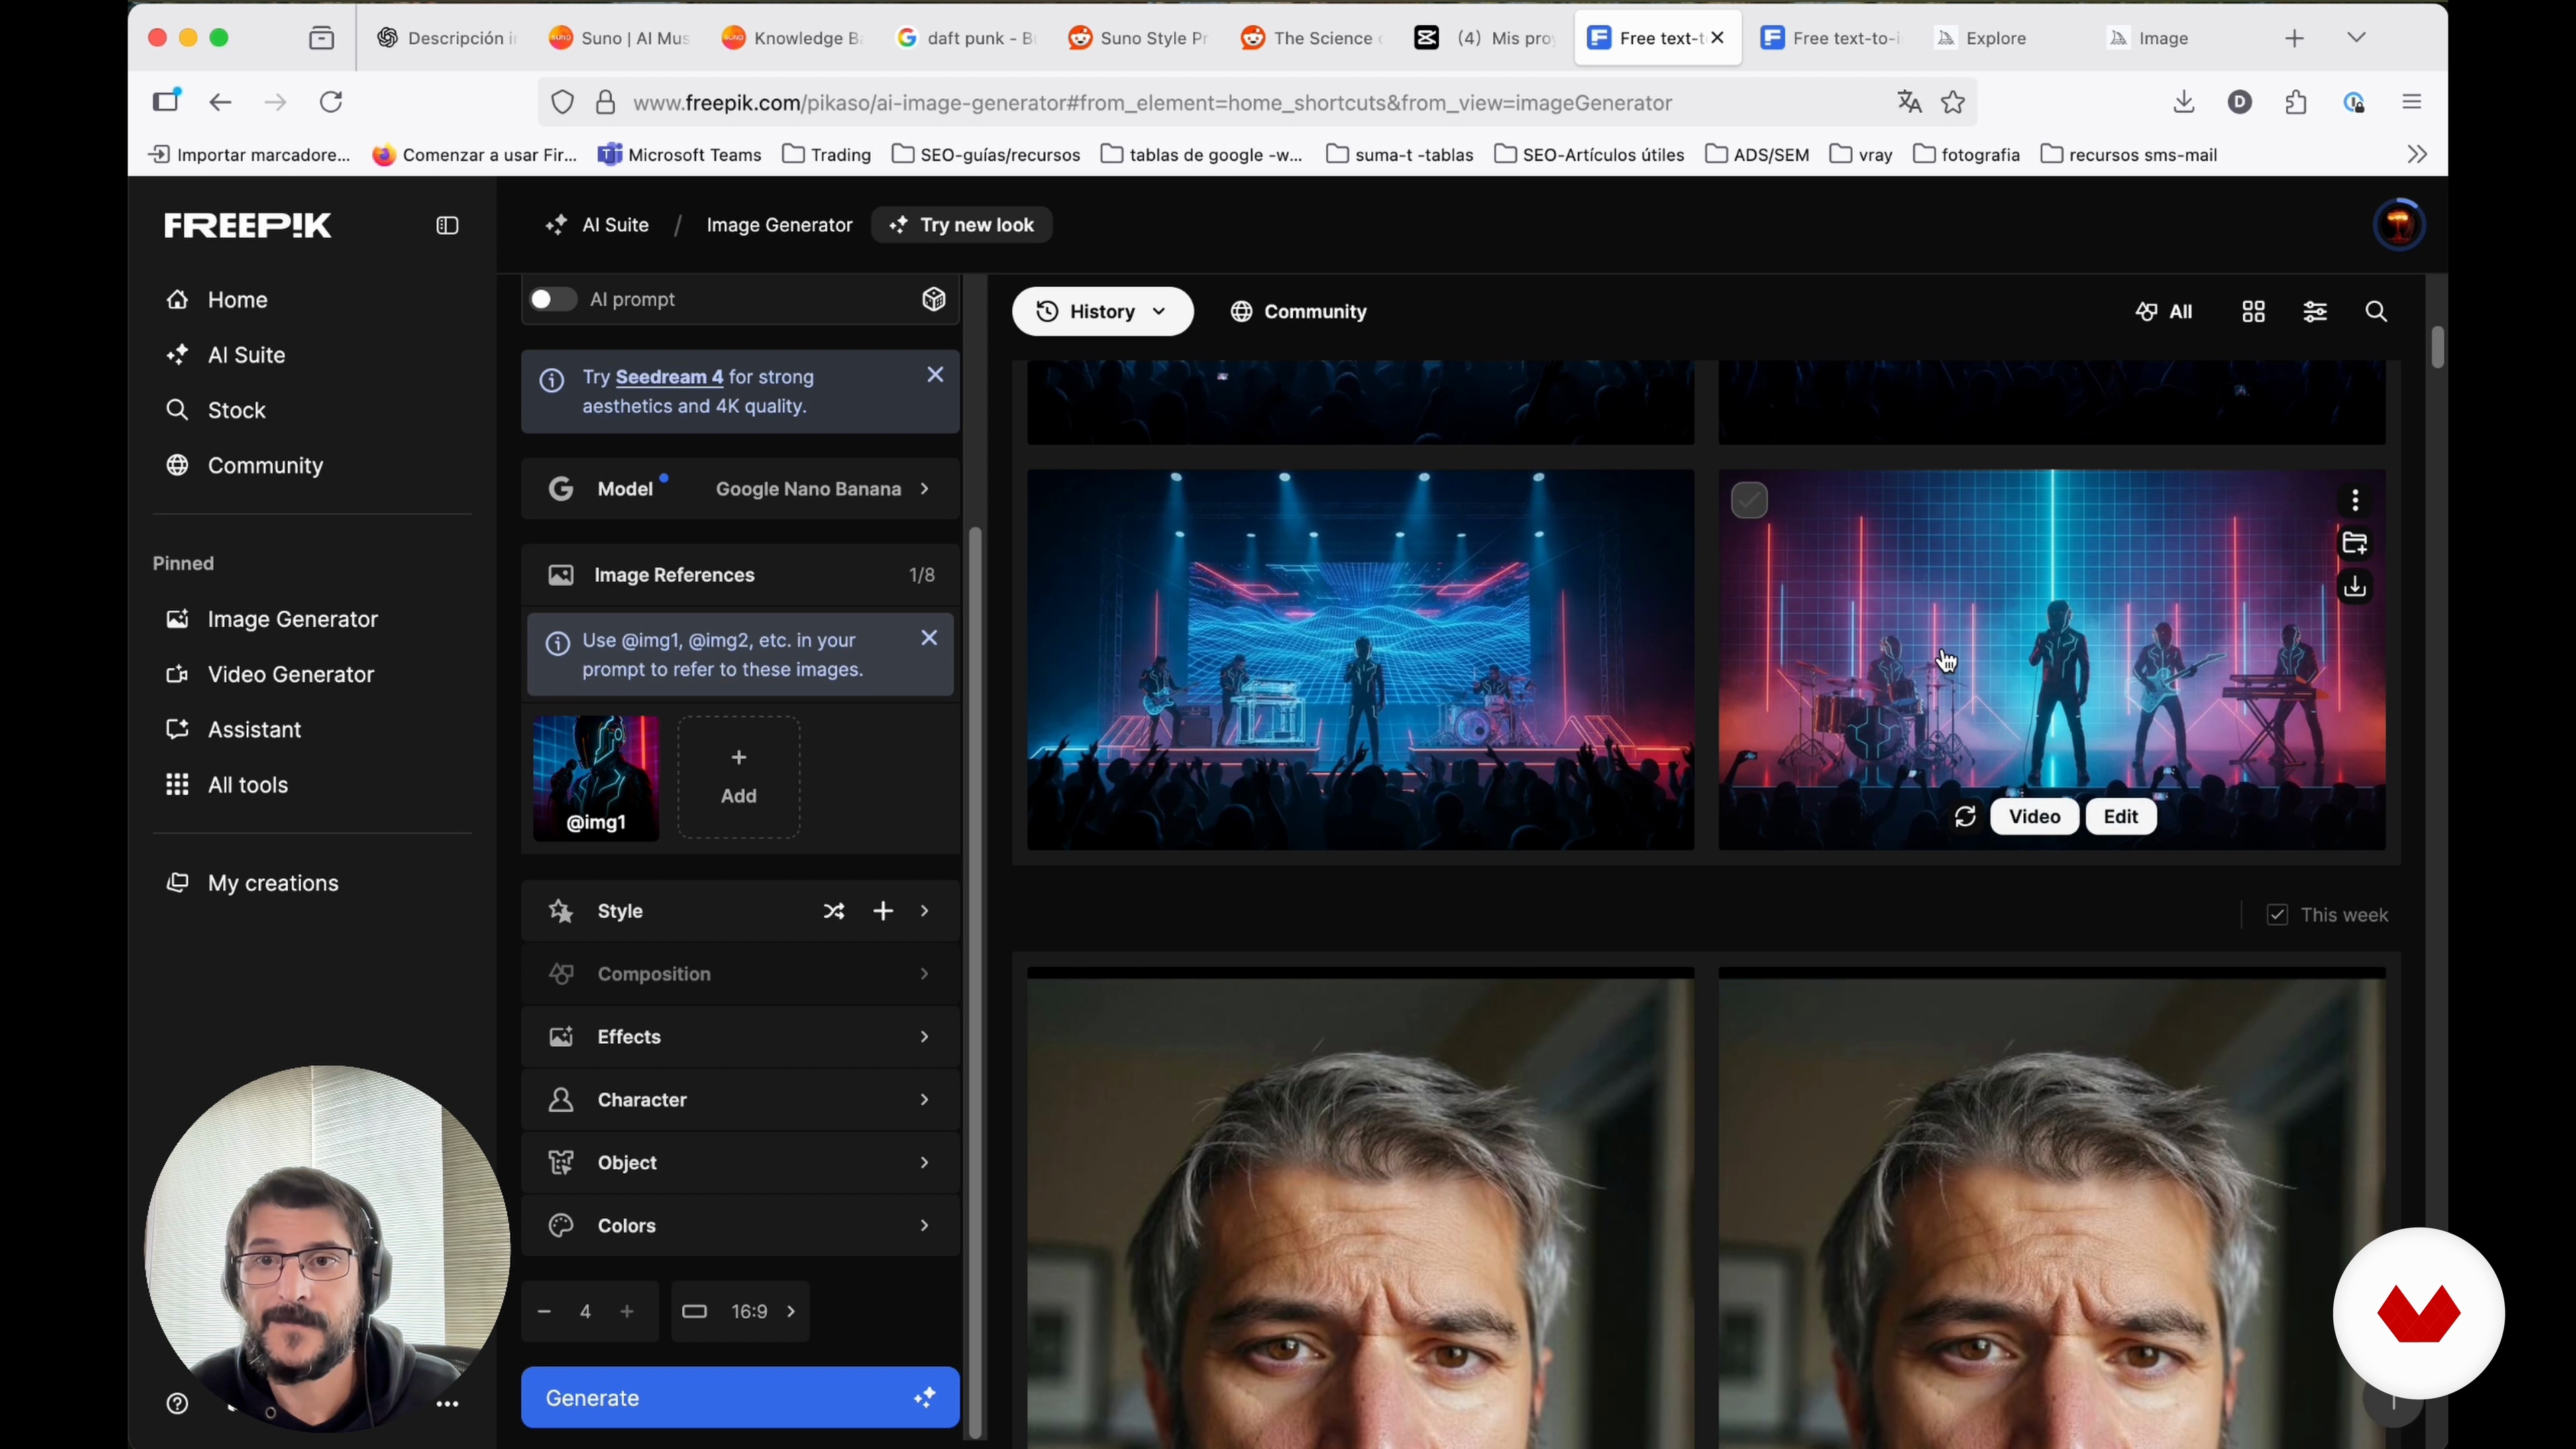Open AI Suite in the sidebar
The height and width of the screenshot is (1449, 2576).
(x=246, y=355)
